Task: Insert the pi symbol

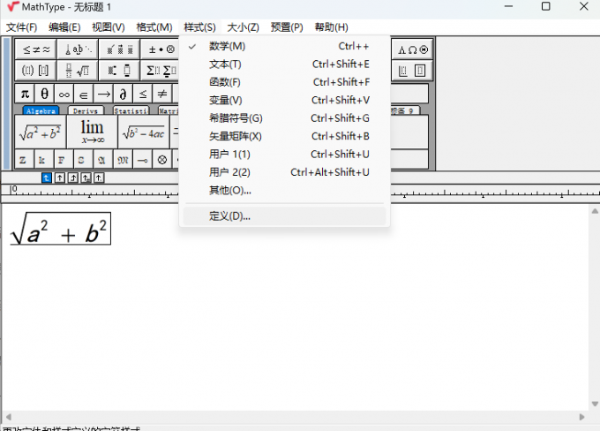Action: coord(25,94)
